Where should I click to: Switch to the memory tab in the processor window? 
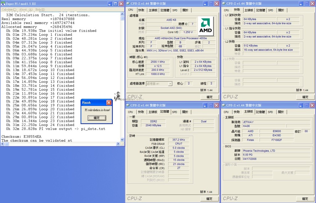(165, 10)
